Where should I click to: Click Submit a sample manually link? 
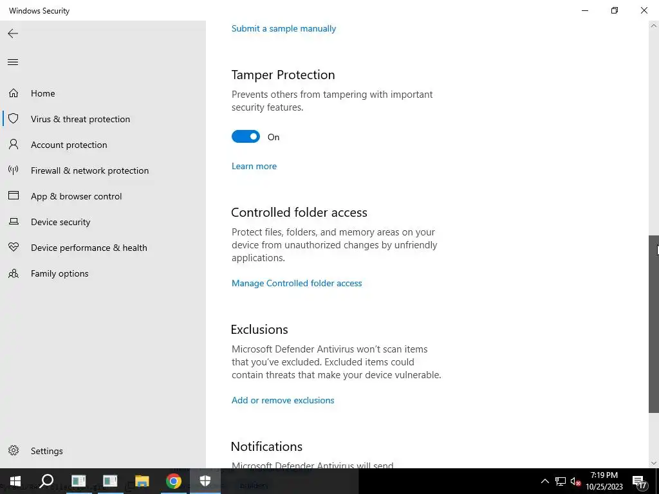pyautogui.click(x=284, y=28)
